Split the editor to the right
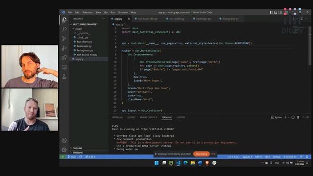This screenshot has height=176, width=313. pos(302,19)
